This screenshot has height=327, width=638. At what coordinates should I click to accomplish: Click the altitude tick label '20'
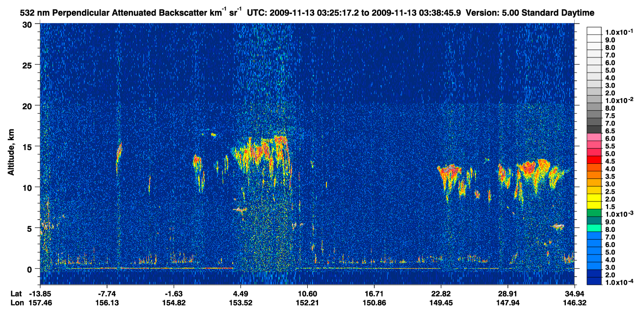pos(28,105)
